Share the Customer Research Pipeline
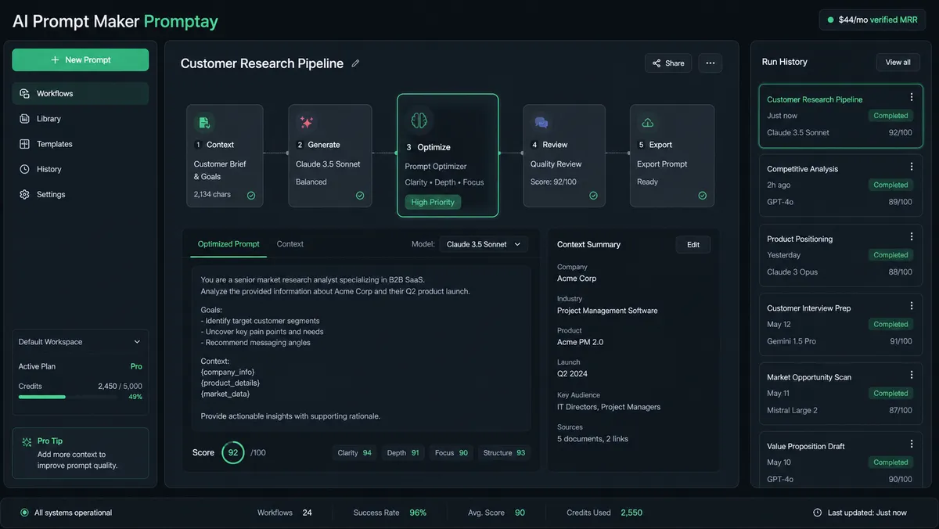The image size is (939, 529). coord(668,63)
